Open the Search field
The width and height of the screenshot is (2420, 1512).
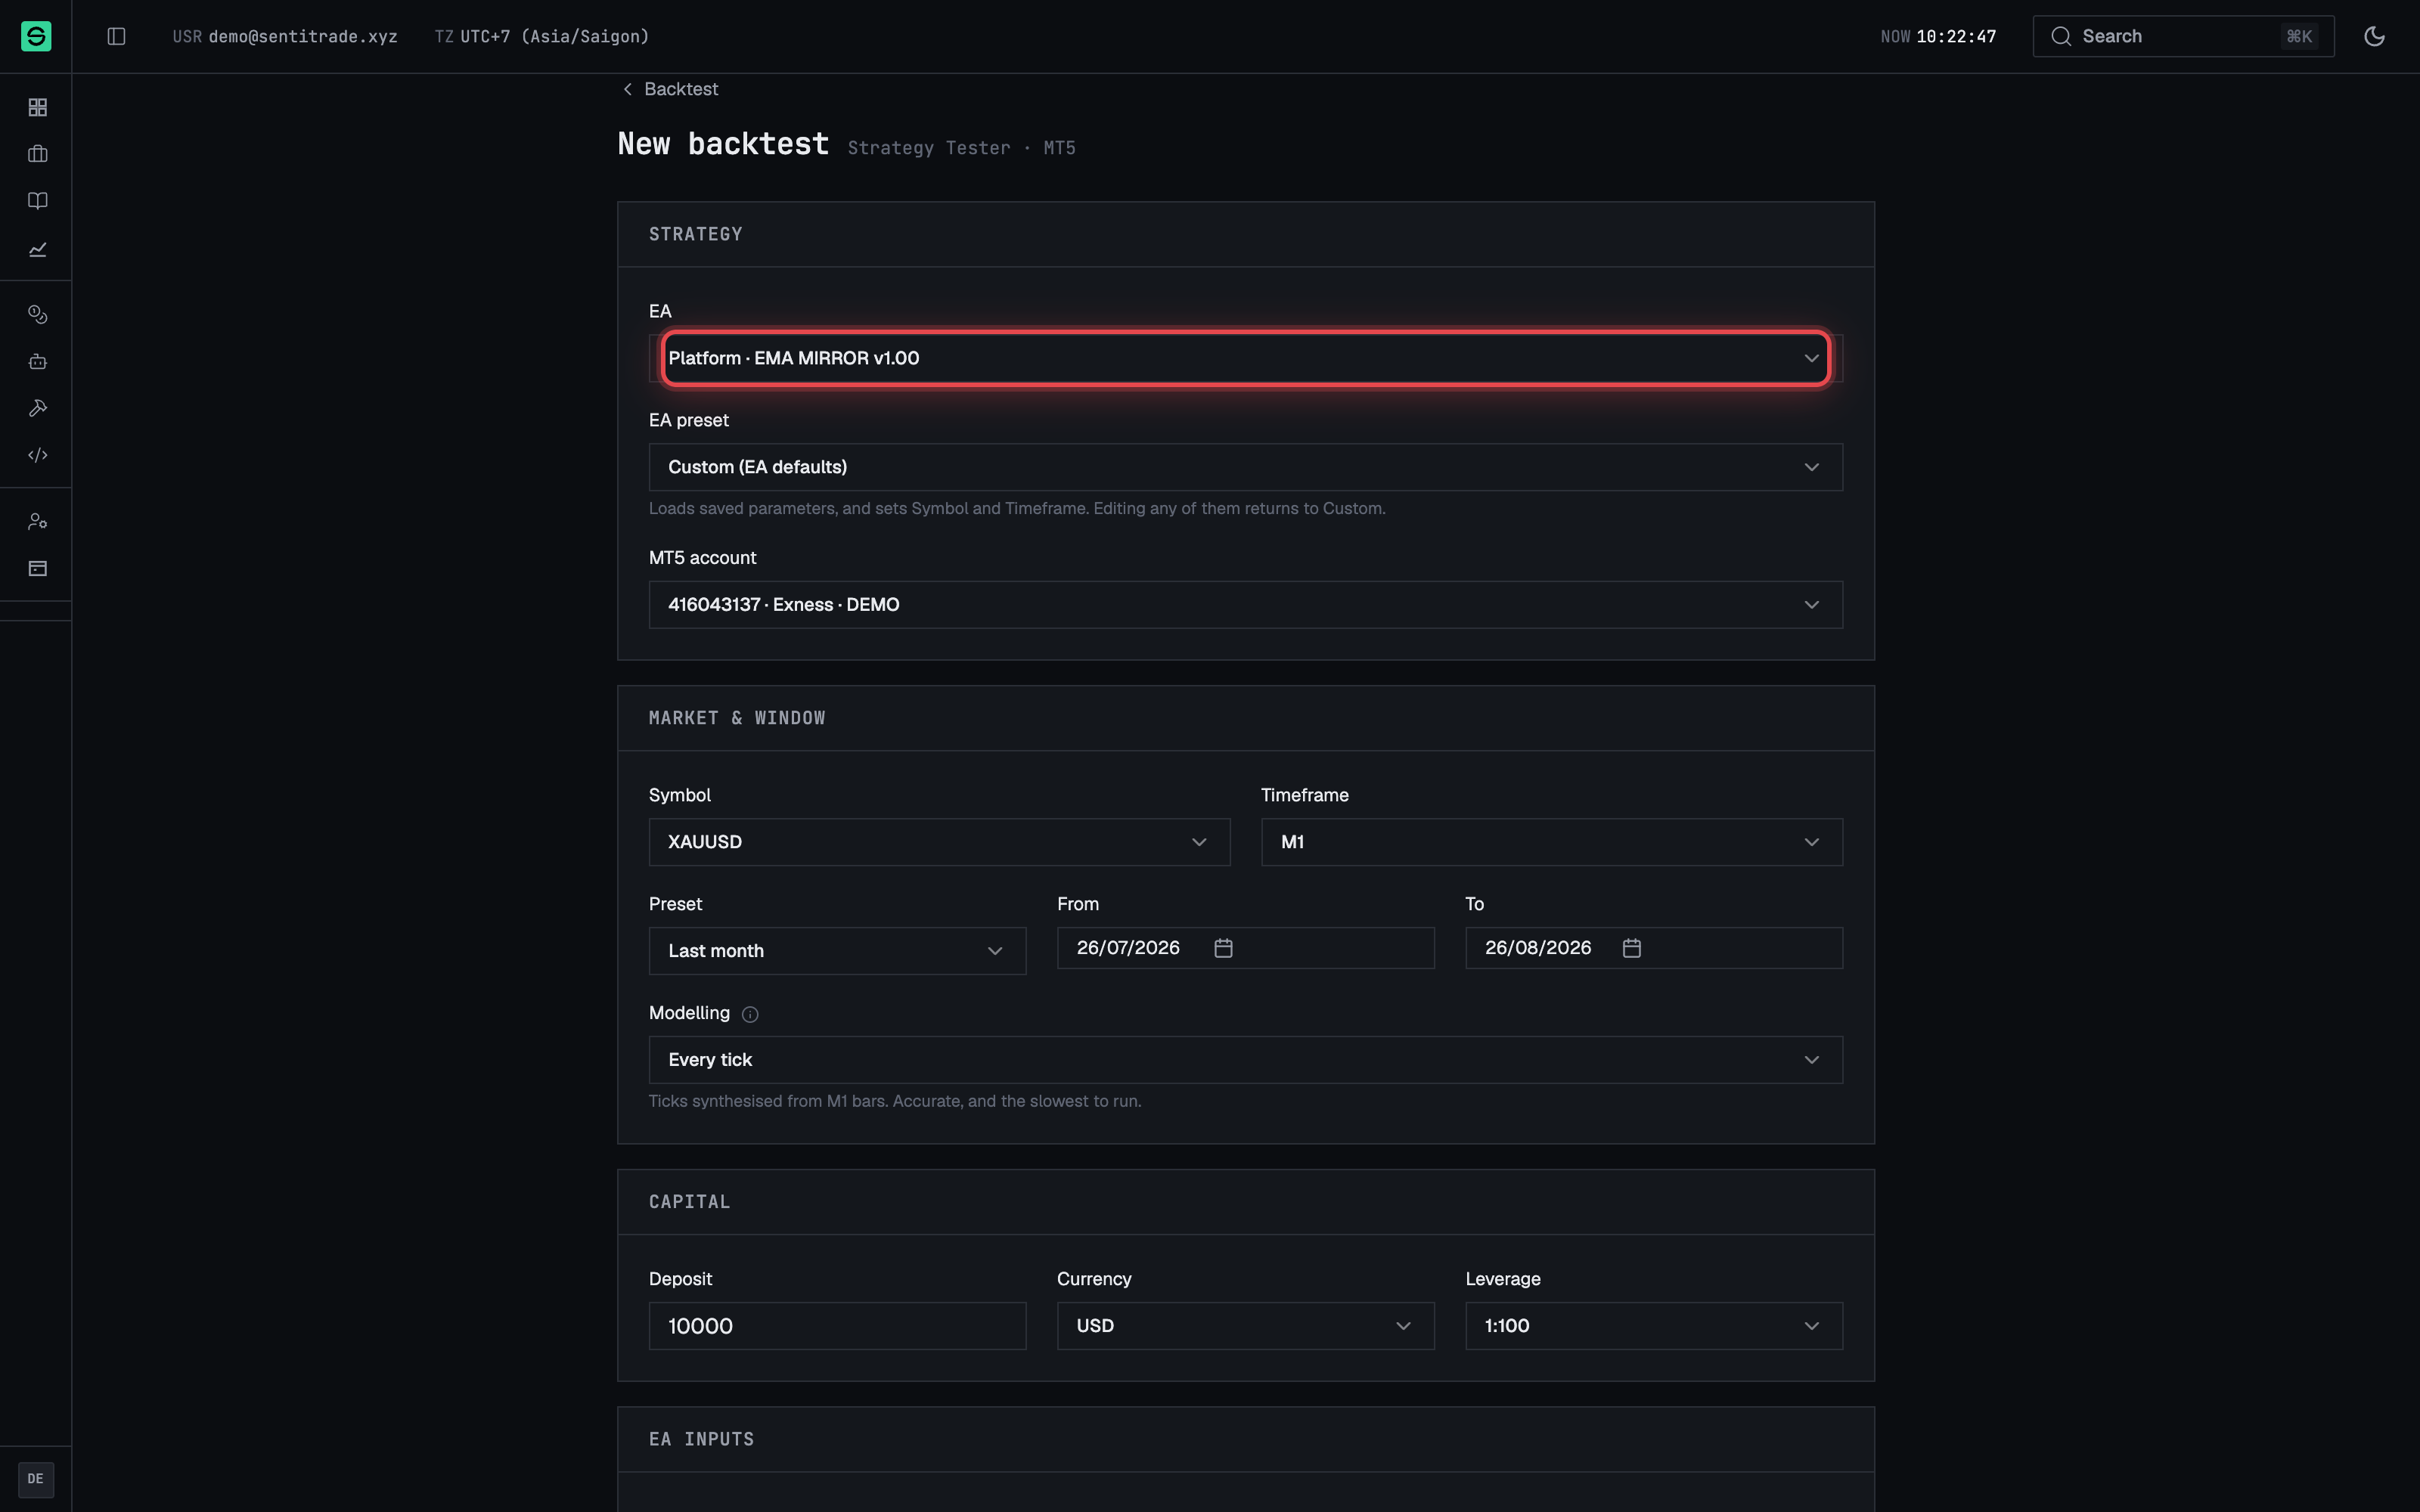(2183, 36)
